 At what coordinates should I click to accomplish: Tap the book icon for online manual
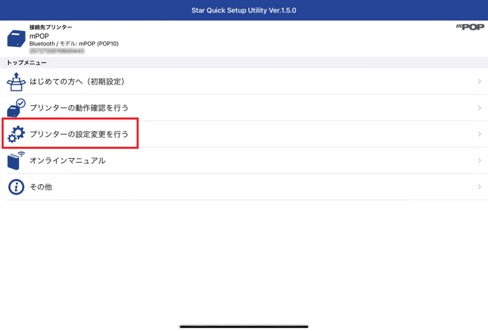pyautogui.click(x=16, y=161)
